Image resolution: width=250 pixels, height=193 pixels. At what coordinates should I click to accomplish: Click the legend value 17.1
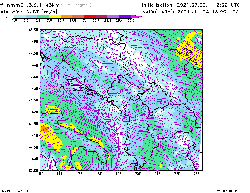tap(84, 20)
